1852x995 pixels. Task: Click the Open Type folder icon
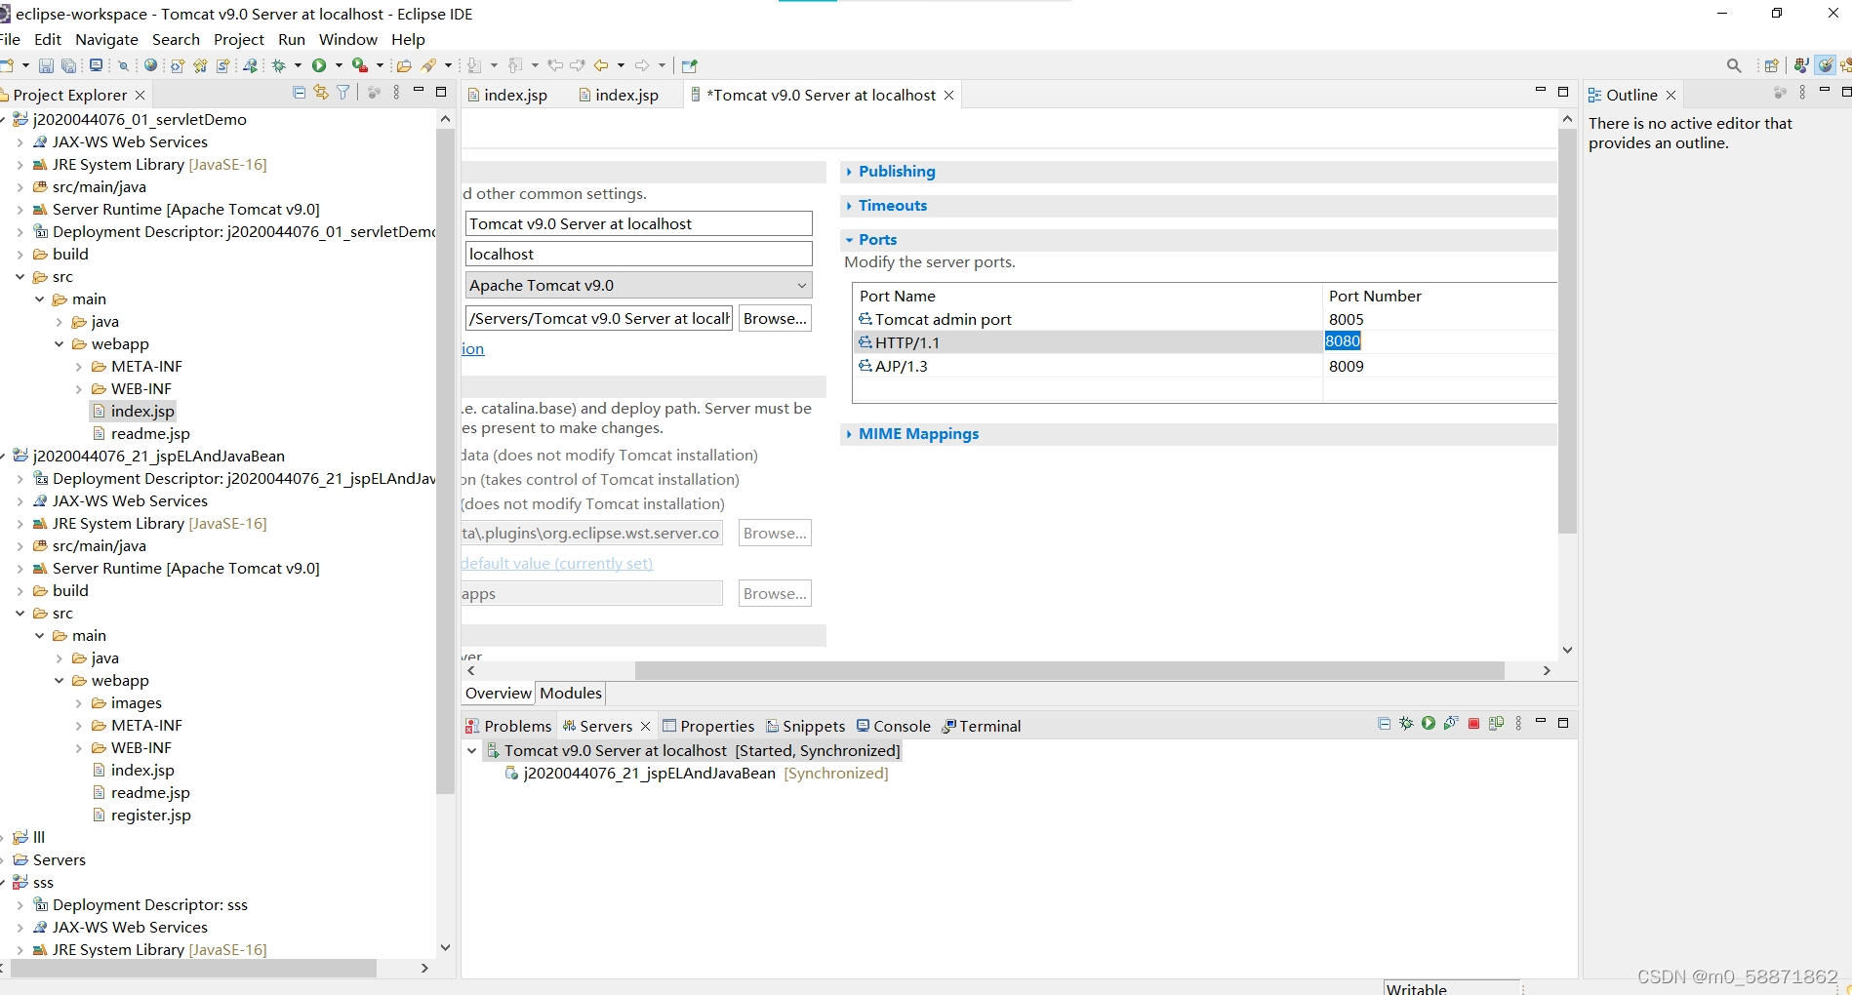coord(404,65)
